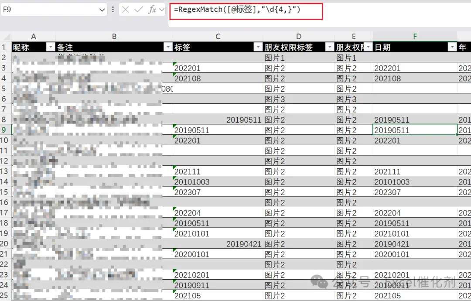
Task: Click cell C20 with value 20190421
Action: [x=218, y=244]
